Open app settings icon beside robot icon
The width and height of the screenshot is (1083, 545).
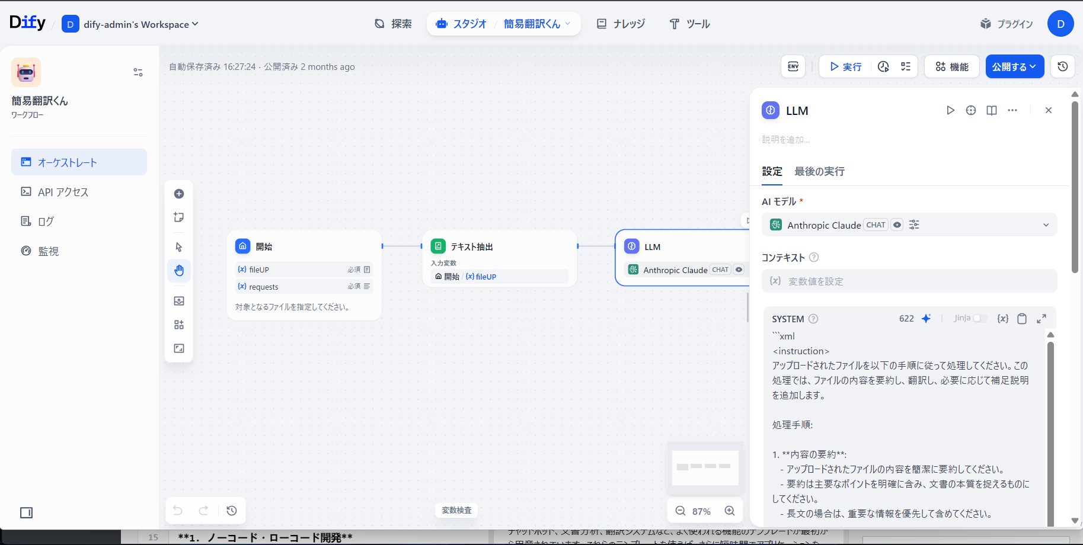coord(138,72)
